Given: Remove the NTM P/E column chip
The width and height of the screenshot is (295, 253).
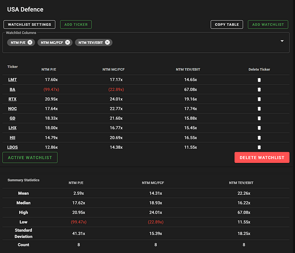Looking at the screenshot, I should click(30, 43).
